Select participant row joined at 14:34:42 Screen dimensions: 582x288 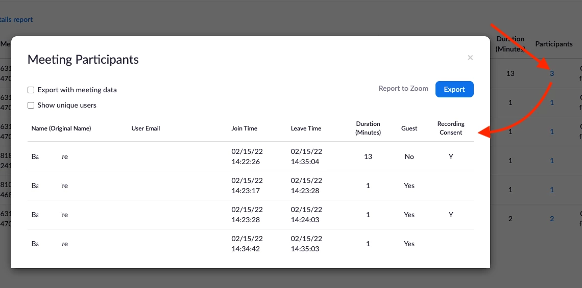point(251,244)
